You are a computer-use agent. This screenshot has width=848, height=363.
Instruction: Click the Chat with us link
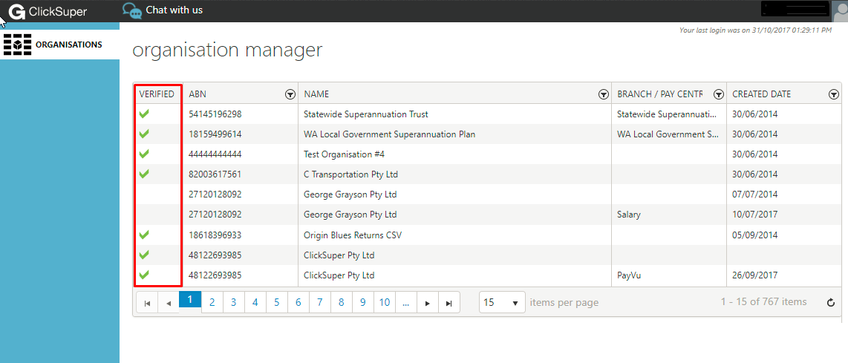(175, 10)
